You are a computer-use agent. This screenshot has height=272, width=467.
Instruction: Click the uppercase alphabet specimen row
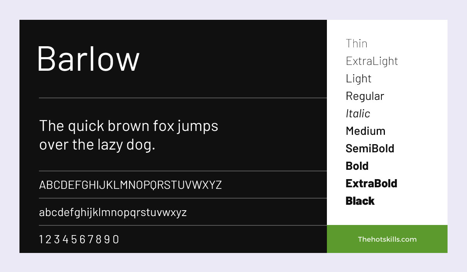click(130, 185)
